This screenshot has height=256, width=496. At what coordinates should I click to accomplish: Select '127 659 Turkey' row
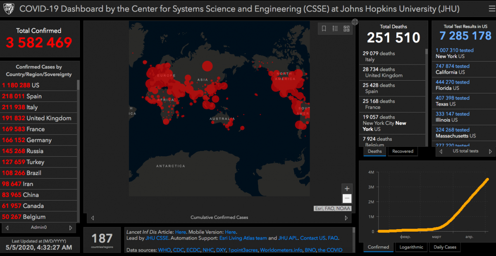[38, 162]
